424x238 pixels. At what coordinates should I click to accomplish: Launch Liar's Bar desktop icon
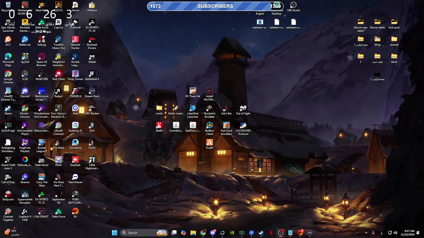tap(226, 110)
